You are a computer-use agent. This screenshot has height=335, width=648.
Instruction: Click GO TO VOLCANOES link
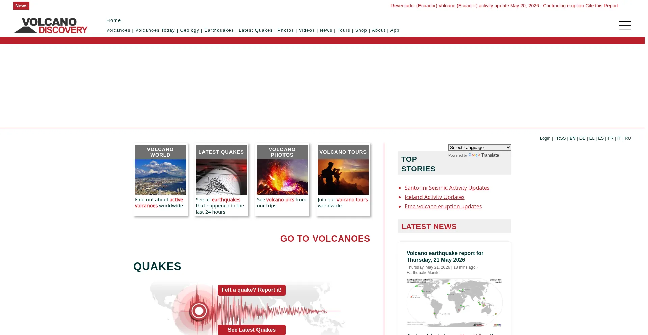325,239
